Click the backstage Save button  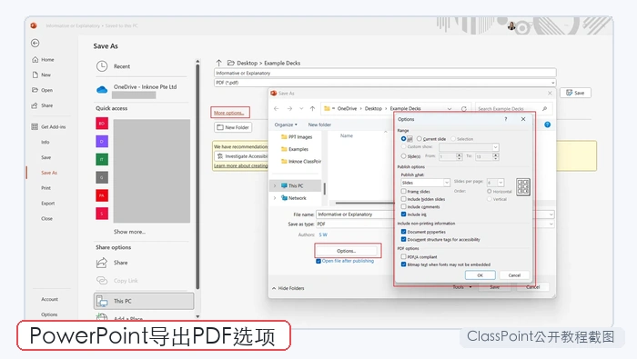[575, 93]
